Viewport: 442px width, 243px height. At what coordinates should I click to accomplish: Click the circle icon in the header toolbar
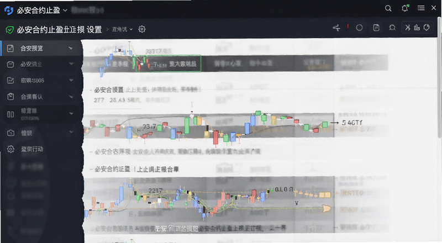[x=359, y=28]
